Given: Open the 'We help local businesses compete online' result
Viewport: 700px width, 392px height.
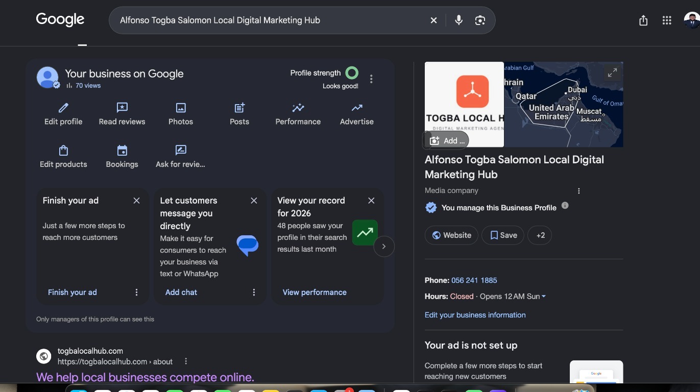Looking at the screenshot, I should [x=145, y=377].
